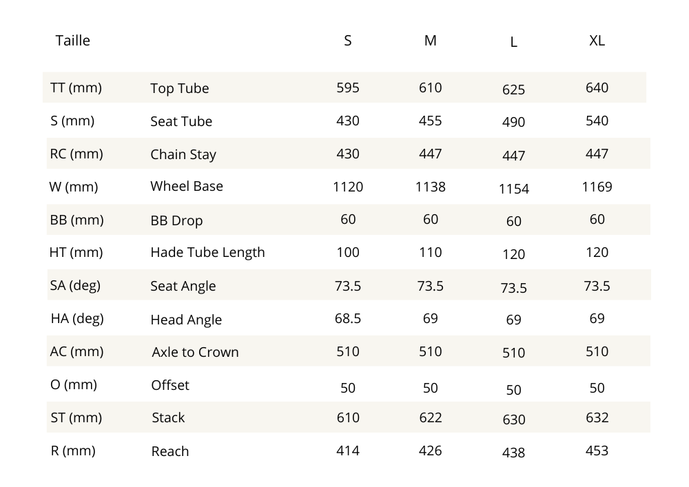
Task: Click the Wheel Base row label
Action: click(187, 186)
